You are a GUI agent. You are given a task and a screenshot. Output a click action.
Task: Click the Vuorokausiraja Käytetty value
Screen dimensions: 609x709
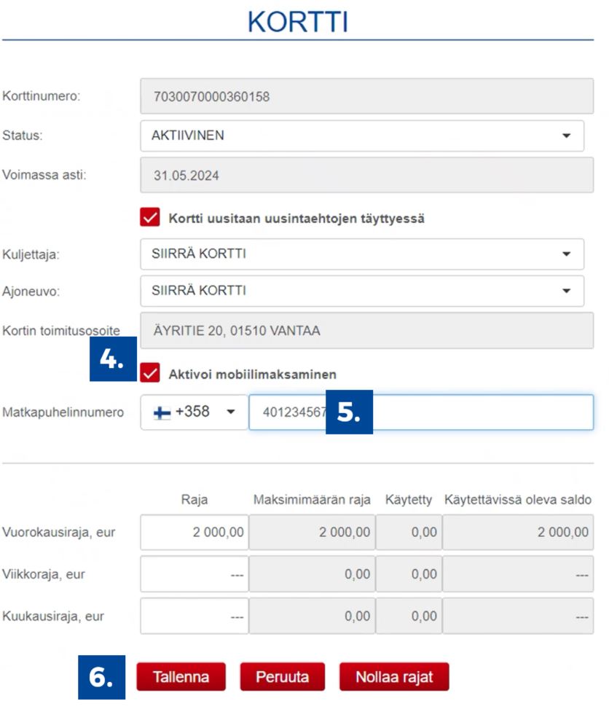tap(409, 532)
